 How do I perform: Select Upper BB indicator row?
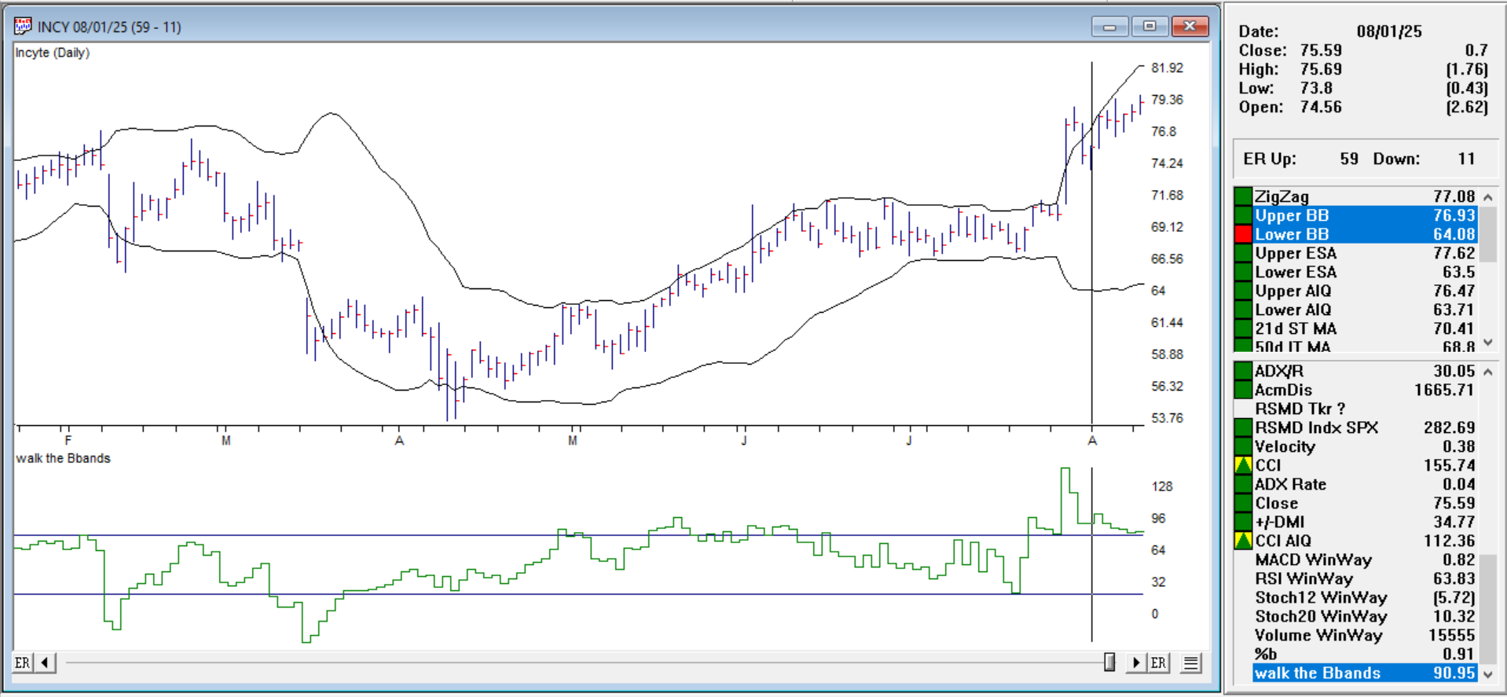(x=1365, y=215)
